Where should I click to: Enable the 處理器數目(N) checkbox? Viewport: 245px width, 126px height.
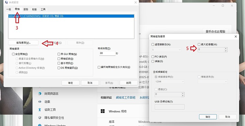(153, 44)
